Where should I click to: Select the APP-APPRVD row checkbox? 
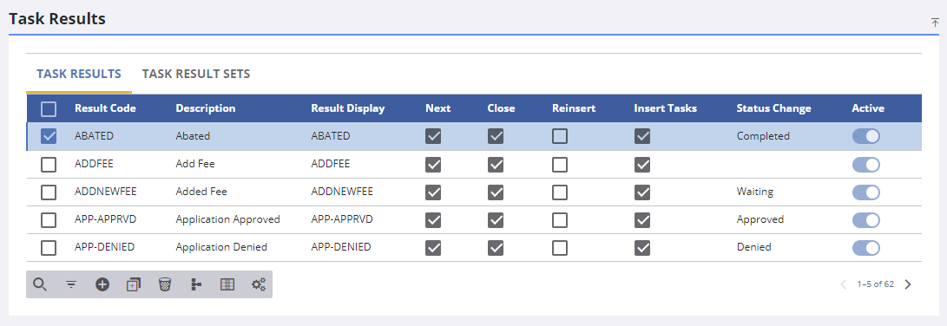[x=49, y=219]
